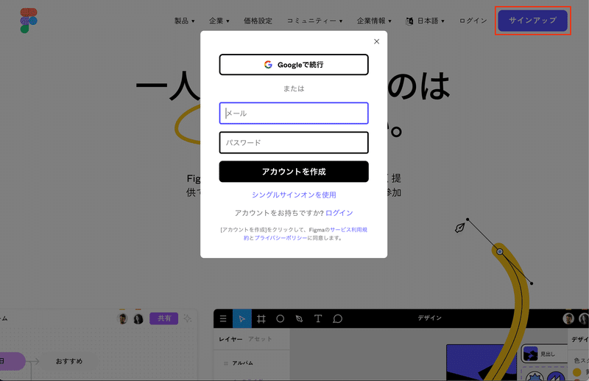Use シングルサインオンを使用 link
The height and width of the screenshot is (381, 589).
pyautogui.click(x=294, y=195)
